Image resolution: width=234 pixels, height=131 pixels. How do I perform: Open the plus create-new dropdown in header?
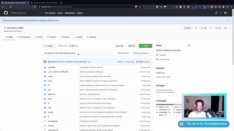coord(221,13)
